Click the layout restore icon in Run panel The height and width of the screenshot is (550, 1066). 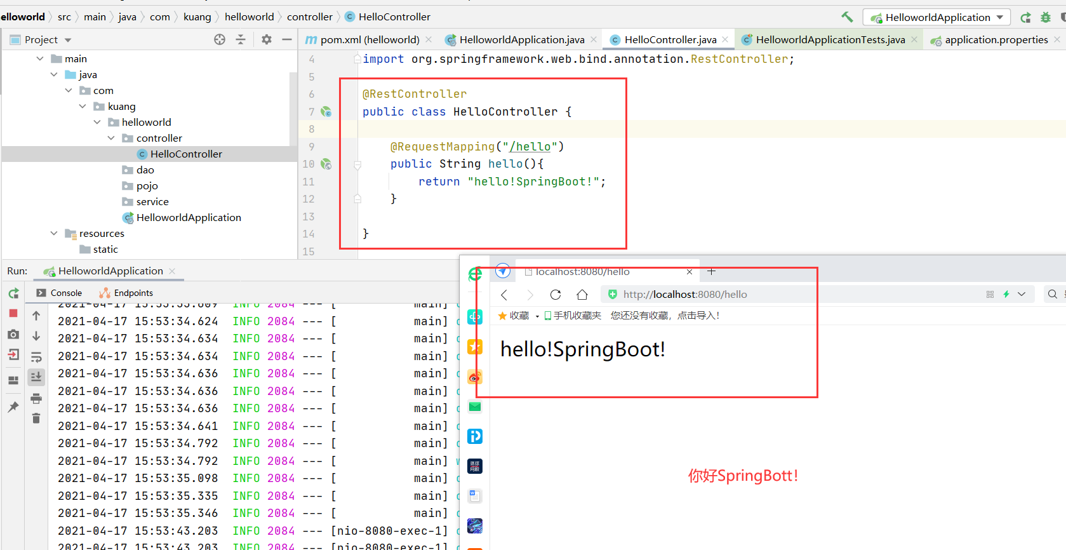tap(13, 380)
